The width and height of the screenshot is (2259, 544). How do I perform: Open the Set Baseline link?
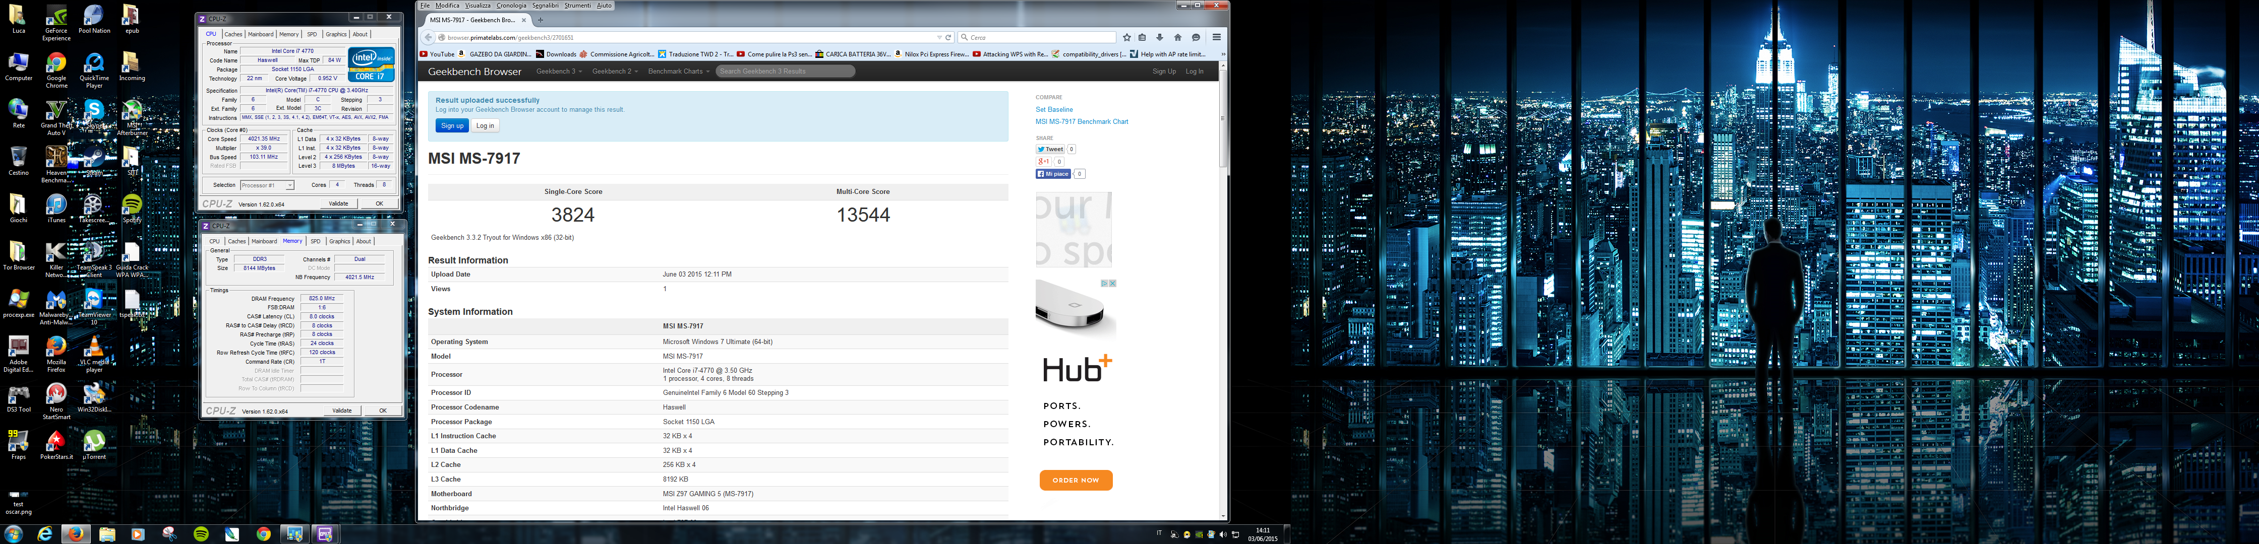1054,109
